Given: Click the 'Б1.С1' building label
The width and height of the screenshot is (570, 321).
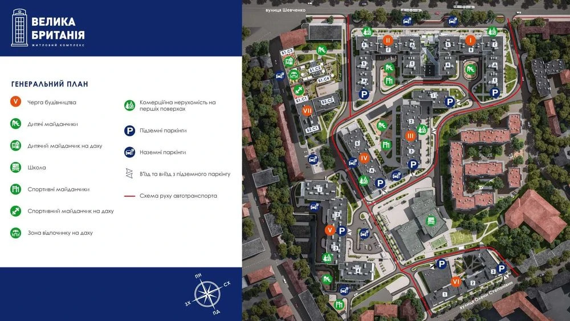Looking at the screenshot, I should tap(302, 99).
